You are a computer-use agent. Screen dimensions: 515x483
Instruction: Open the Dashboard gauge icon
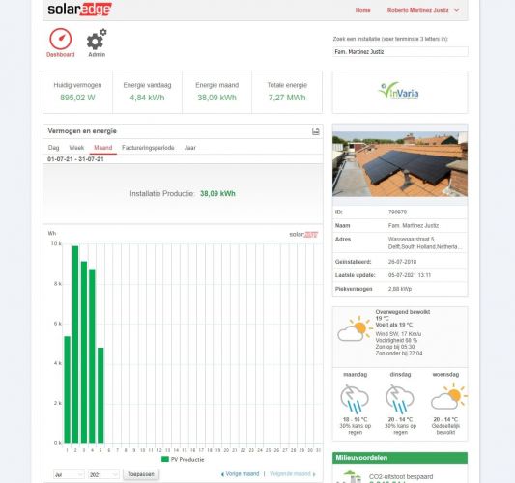click(x=61, y=39)
